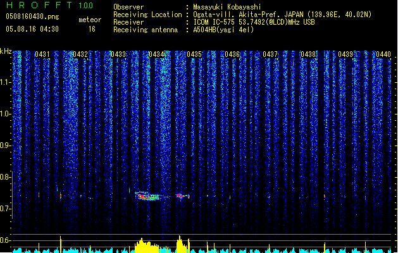Click the date 05.08.16 04:30
The image size is (398, 253).
point(32,29)
